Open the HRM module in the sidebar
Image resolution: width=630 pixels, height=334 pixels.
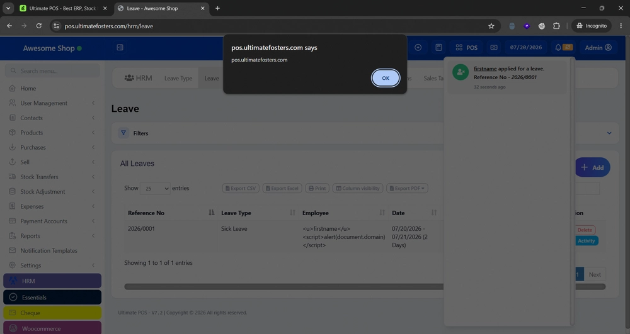click(52, 281)
